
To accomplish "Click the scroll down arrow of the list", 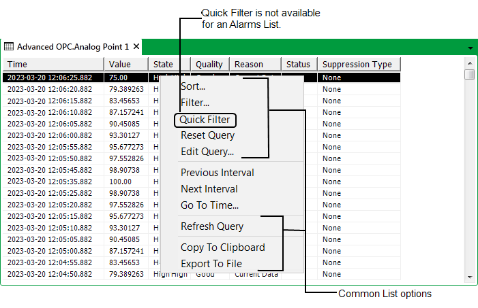I will [469, 277].
